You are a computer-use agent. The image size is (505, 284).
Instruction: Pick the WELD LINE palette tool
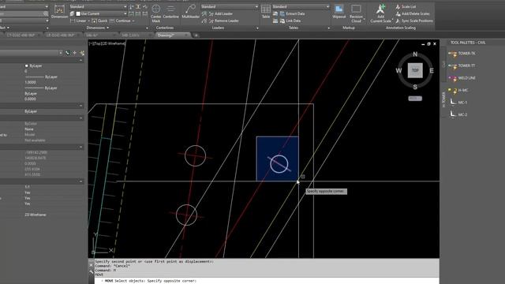tap(462, 78)
